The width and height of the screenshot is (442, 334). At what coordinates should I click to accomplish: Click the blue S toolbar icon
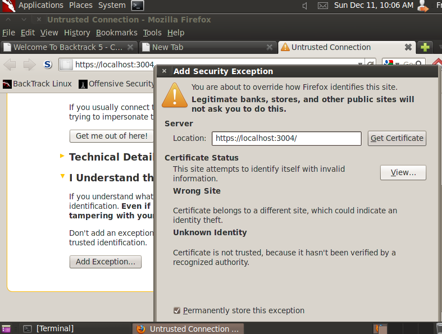point(48,65)
